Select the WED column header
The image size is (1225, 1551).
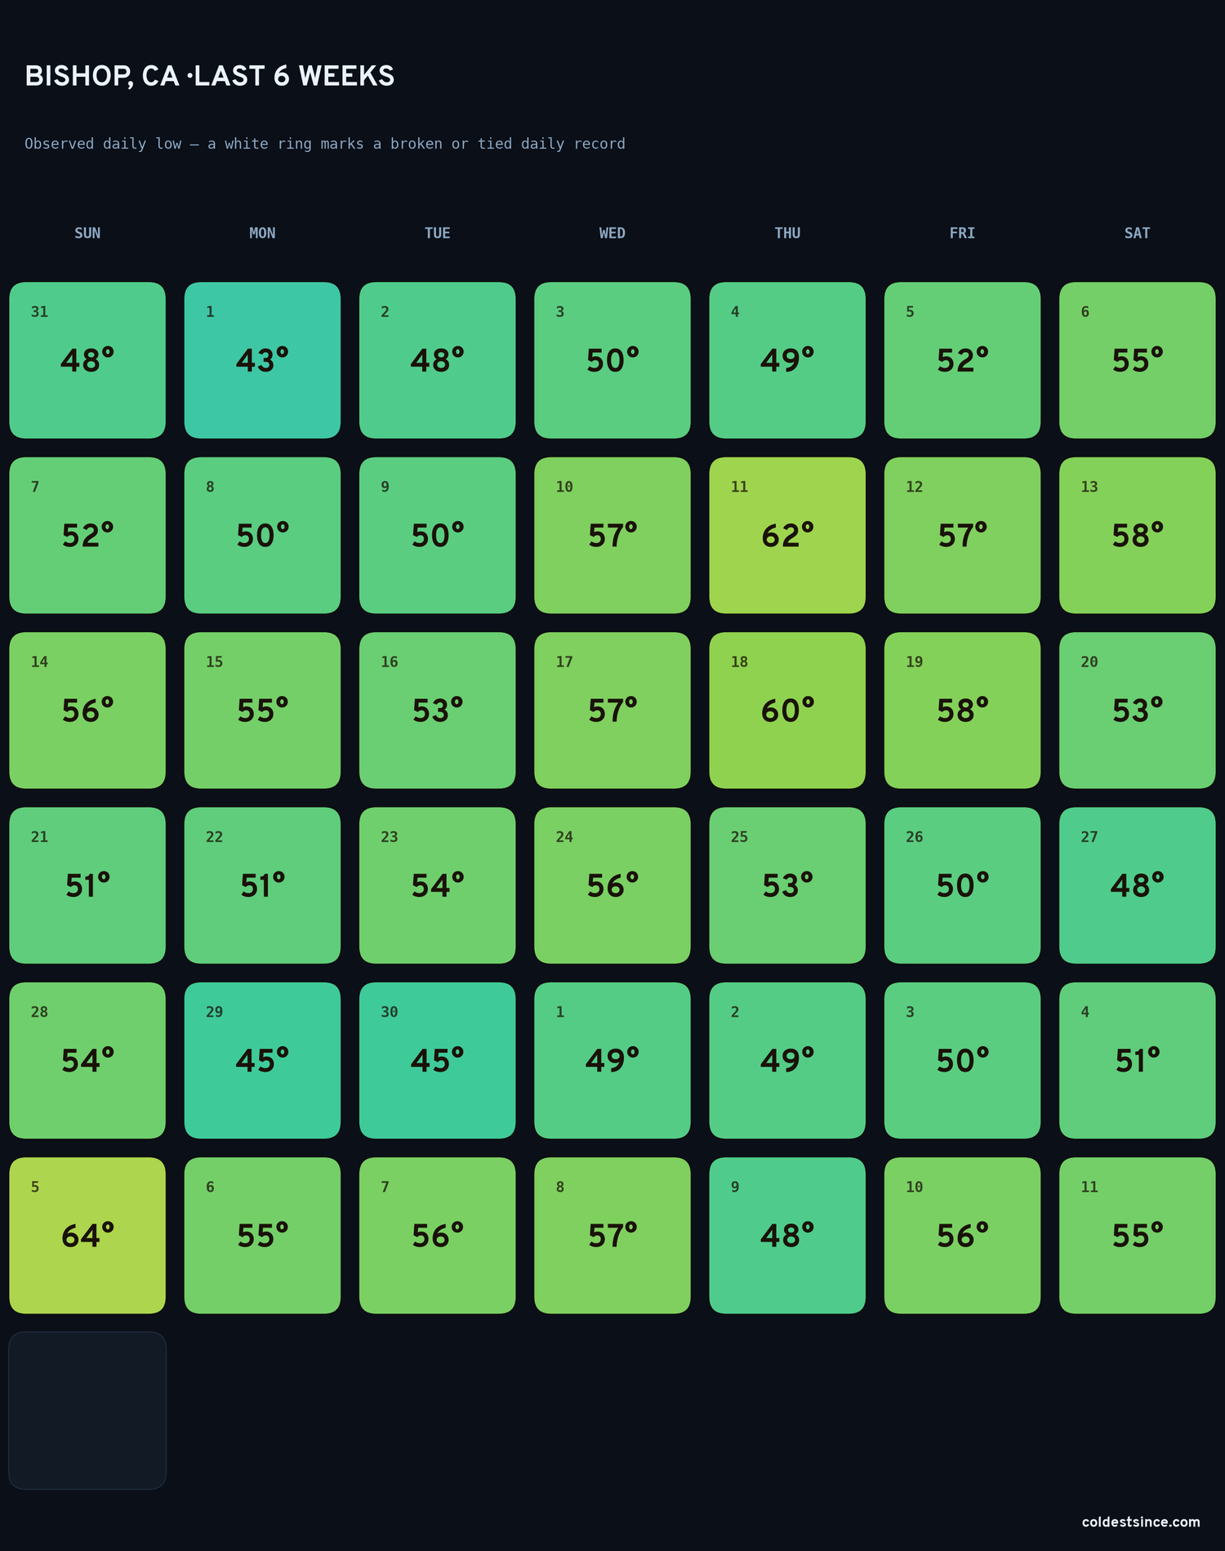[x=612, y=233]
